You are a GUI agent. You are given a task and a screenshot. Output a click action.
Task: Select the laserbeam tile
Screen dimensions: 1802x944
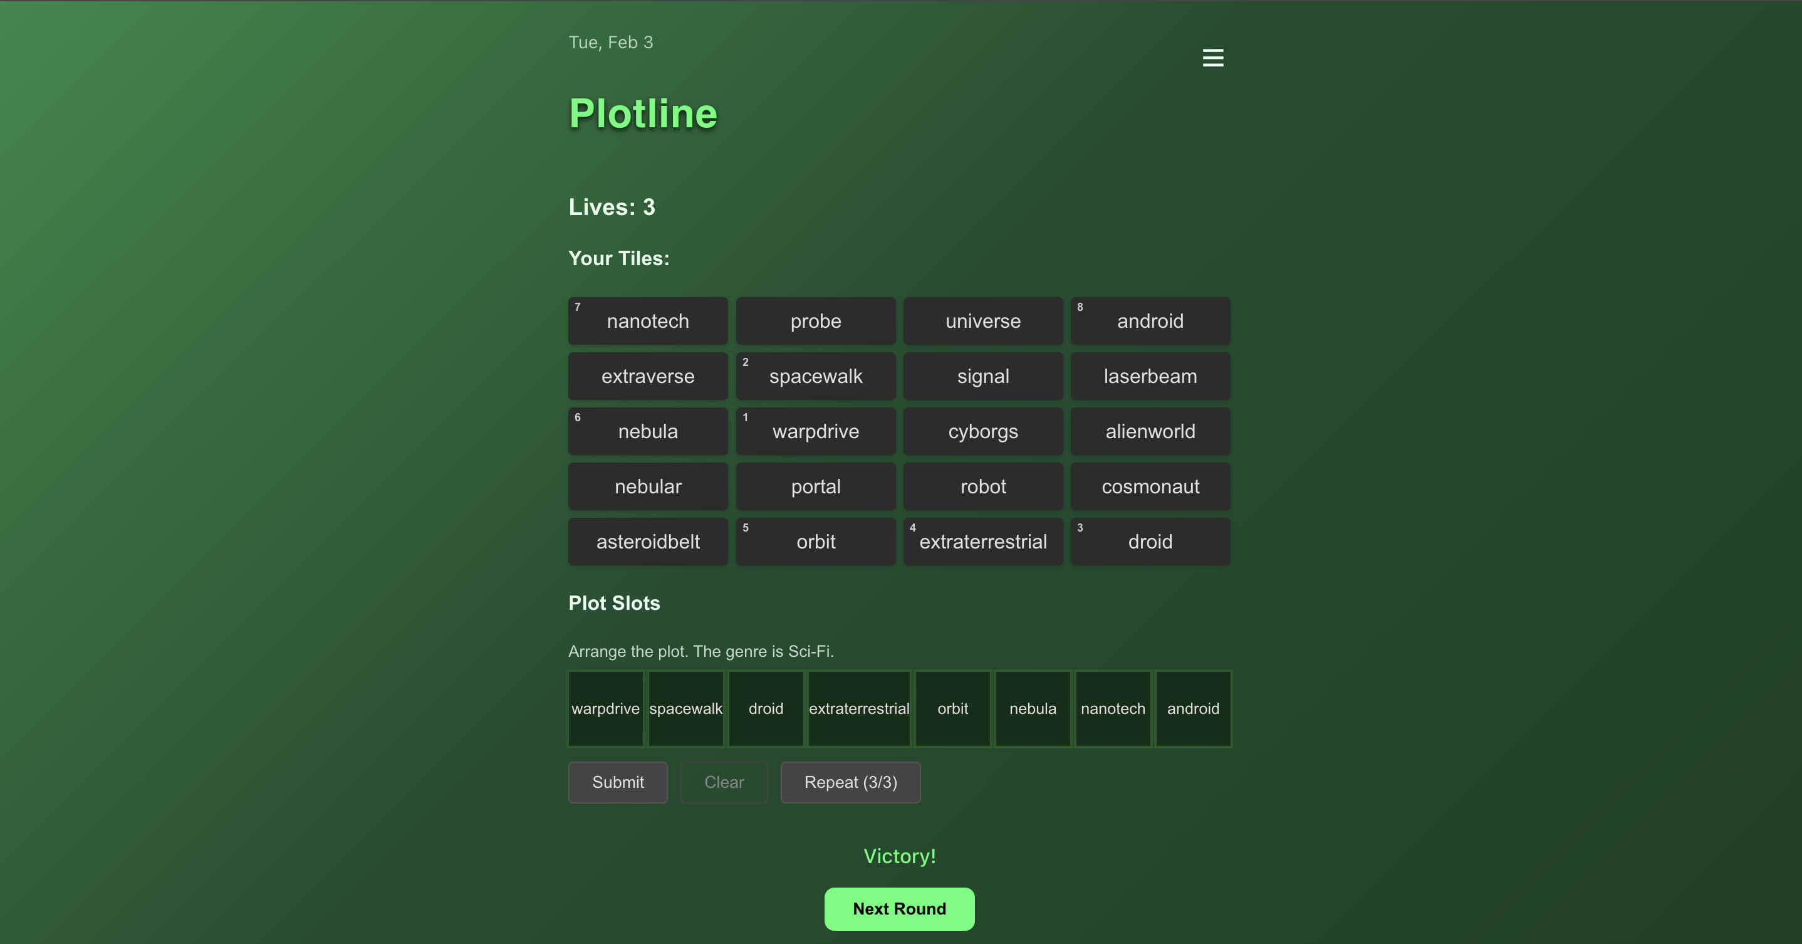pyautogui.click(x=1150, y=375)
